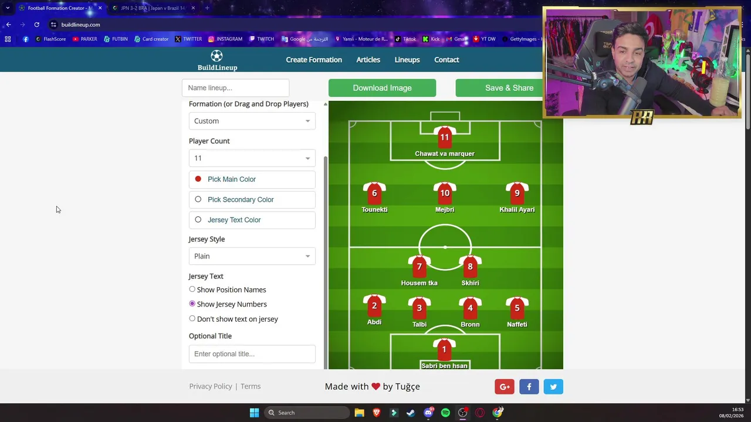The width and height of the screenshot is (751, 422).
Task: Select Khalil Ayari number 9 jersey
Action: 517,193
